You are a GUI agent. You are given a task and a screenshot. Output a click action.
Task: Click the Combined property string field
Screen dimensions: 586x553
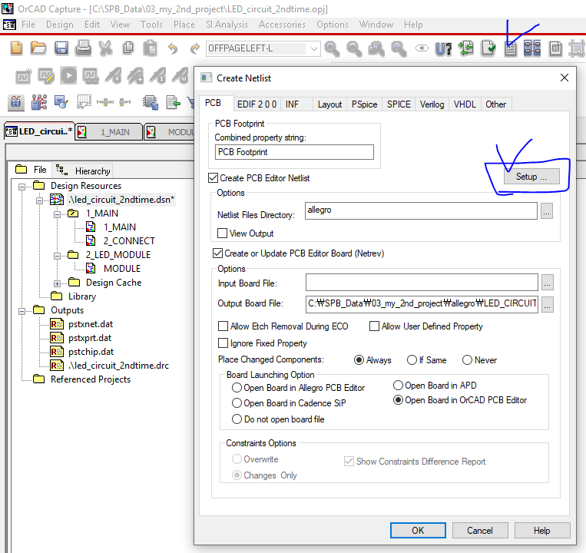[294, 152]
